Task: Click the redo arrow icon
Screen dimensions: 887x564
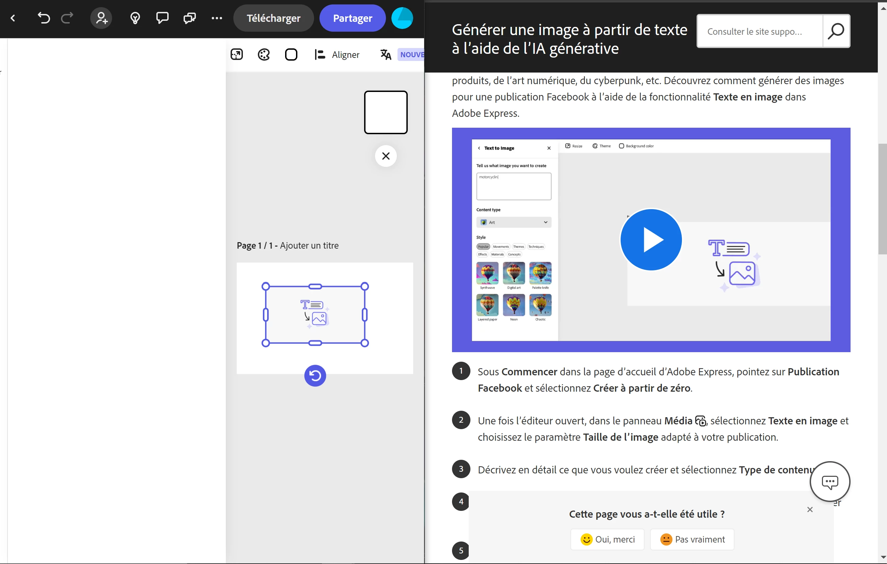Action: click(x=67, y=18)
